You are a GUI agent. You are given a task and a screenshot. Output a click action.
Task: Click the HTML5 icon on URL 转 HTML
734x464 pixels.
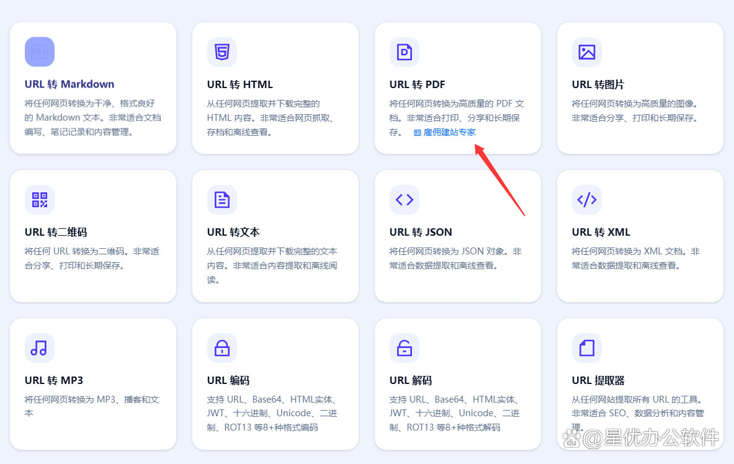point(222,52)
